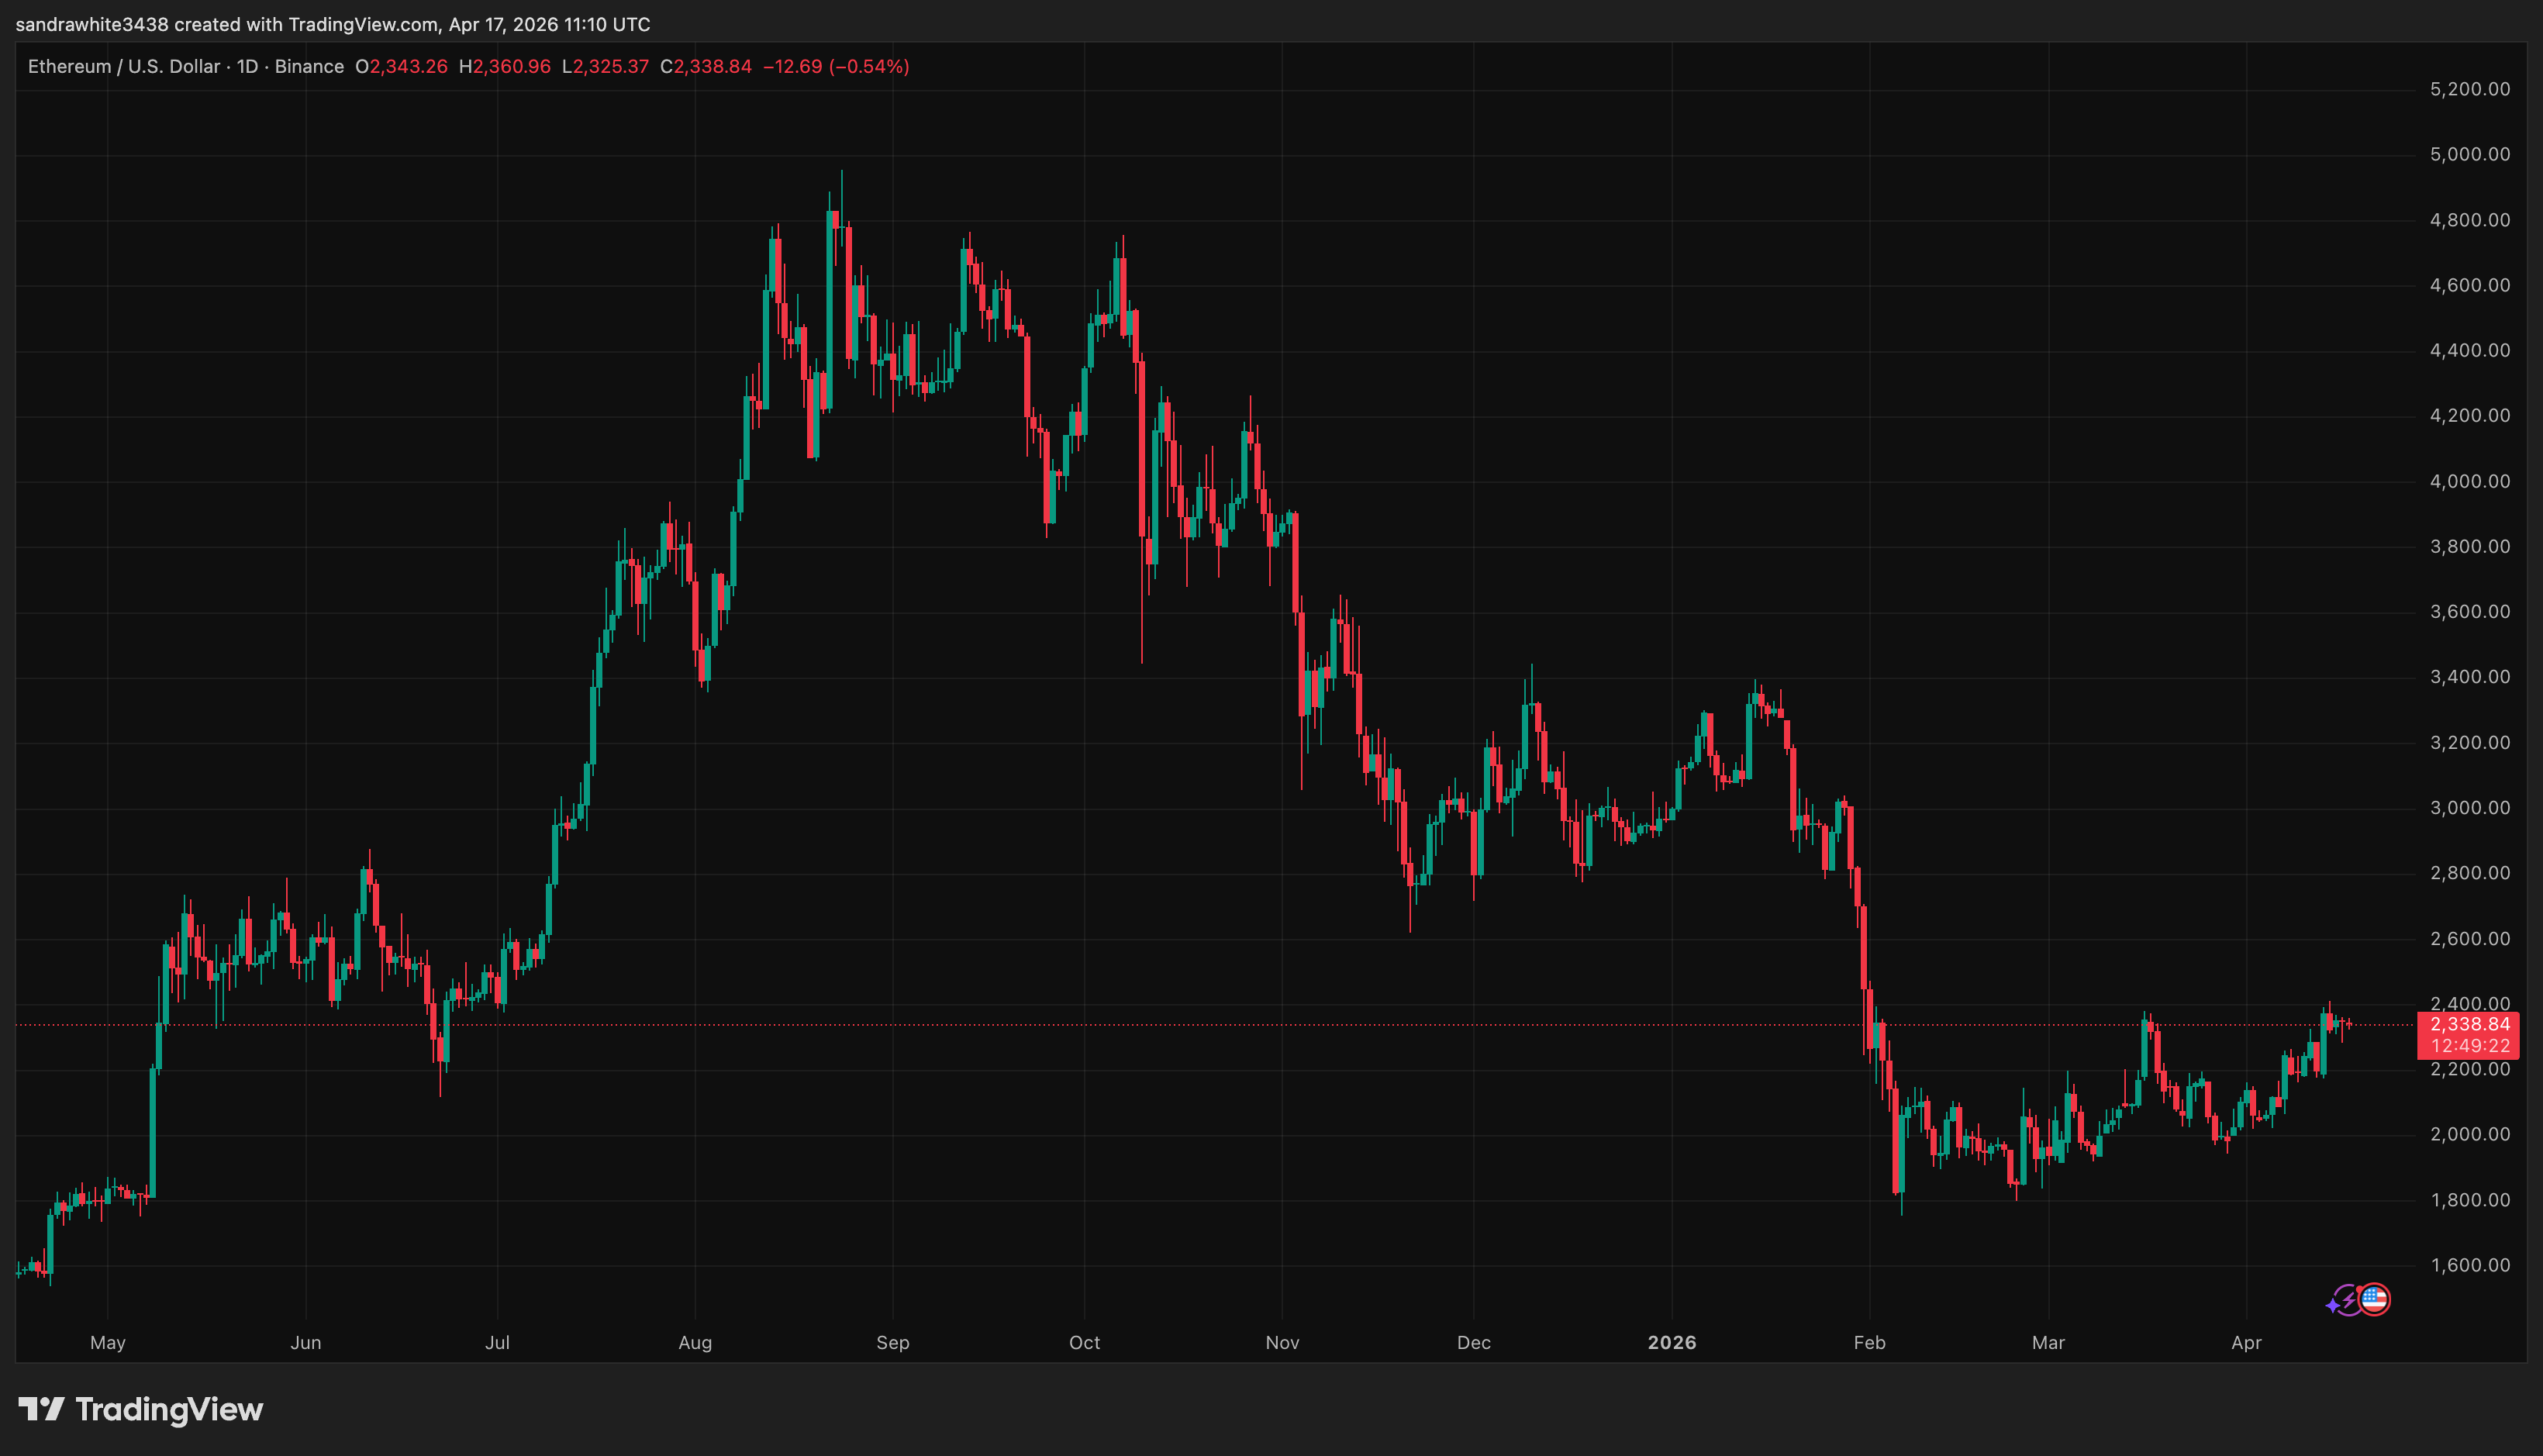This screenshot has width=2543, height=1456.
Task: Click the percentage change −0.54% text
Action: pyautogui.click(x=868, y=67)
